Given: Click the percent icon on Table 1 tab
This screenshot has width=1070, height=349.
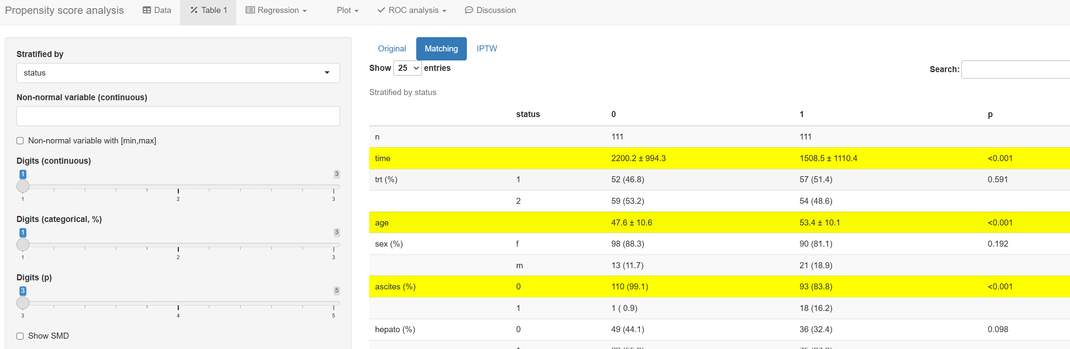Looking at the screenshot, I should pos(194,10).
